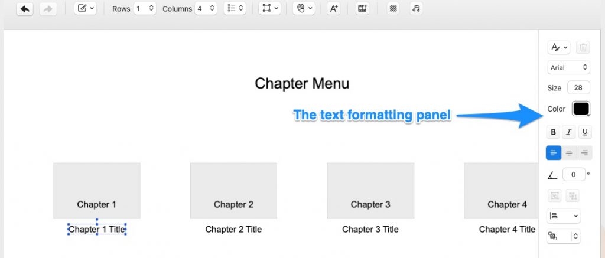605x258 pixels.
Task: Click the Chapter Menu heading text
Action: pyautogui.click(x=302, y=84)
